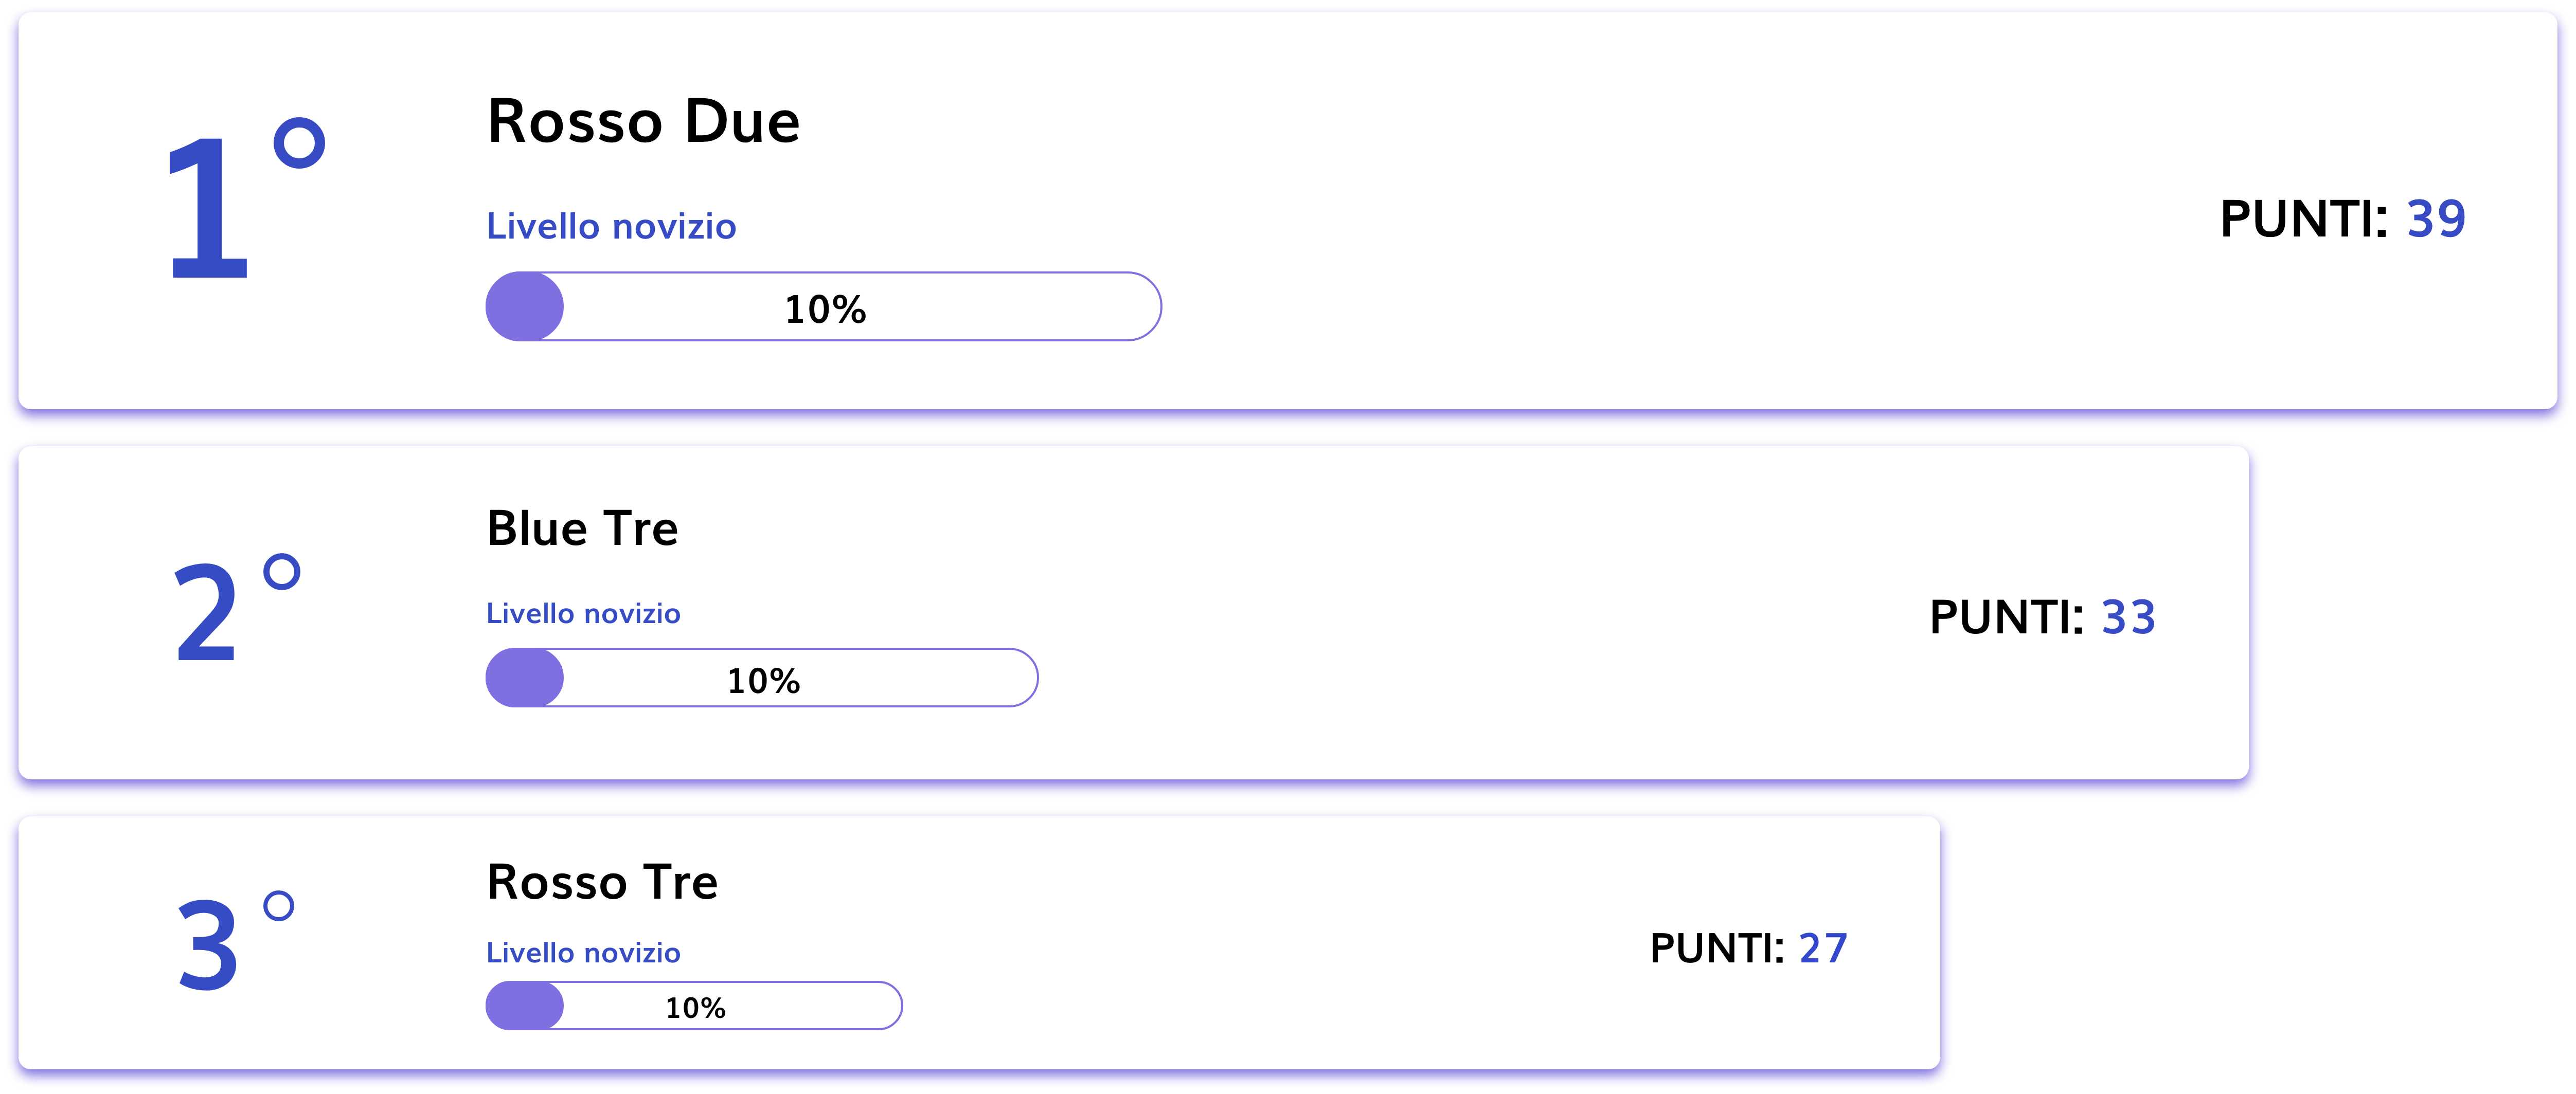Image resolution: width=2576 pixels, height=1094 pixels.
Task: Click the 3° third place rank badge
Action: point(233,942)
